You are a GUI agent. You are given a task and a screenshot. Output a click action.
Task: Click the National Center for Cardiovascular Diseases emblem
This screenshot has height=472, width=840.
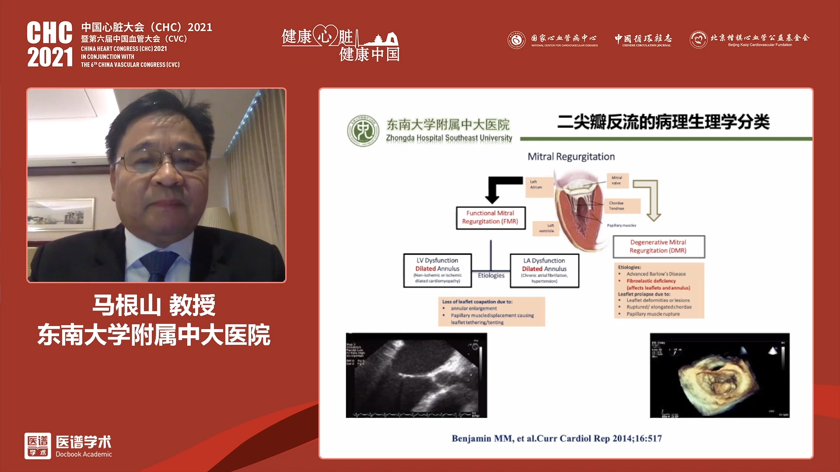[516, 40]
